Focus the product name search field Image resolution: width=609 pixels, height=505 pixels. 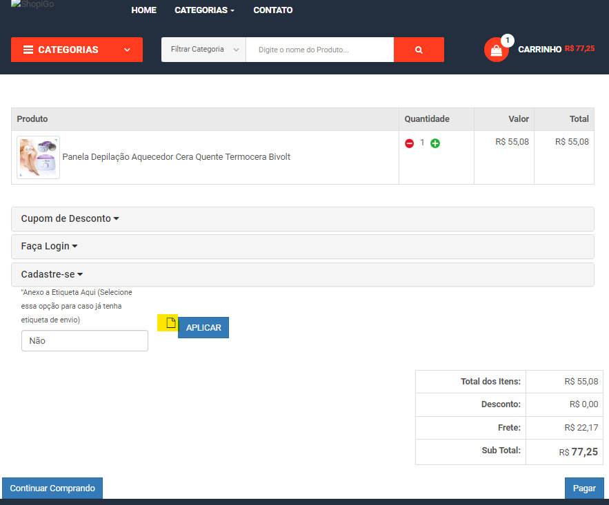click(x=319, y=50)
